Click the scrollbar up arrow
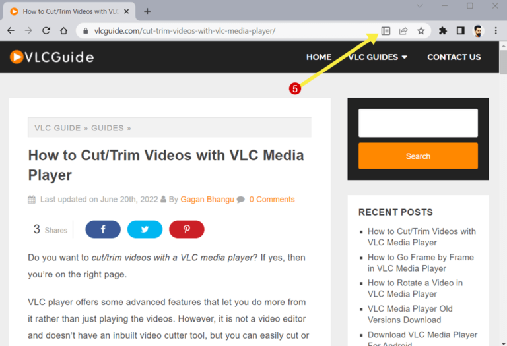The height and width of the screenshot is (346, 507). [503, 46]
